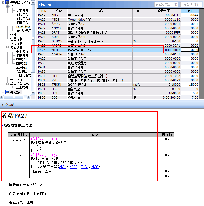
Task: Open 滤波器1 under 伺服调整
Action: (21, 59)
